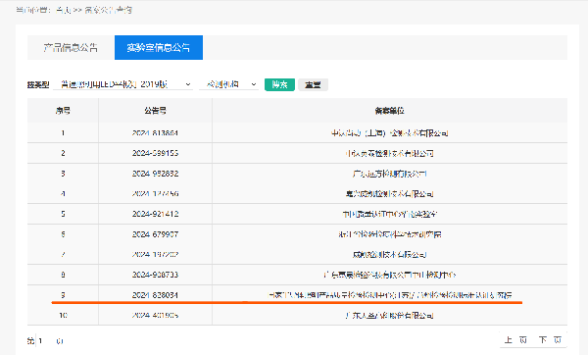This screenshot has width=588, height=355.
Task: Select announcement number in row 10
Action: coord(155,315)
